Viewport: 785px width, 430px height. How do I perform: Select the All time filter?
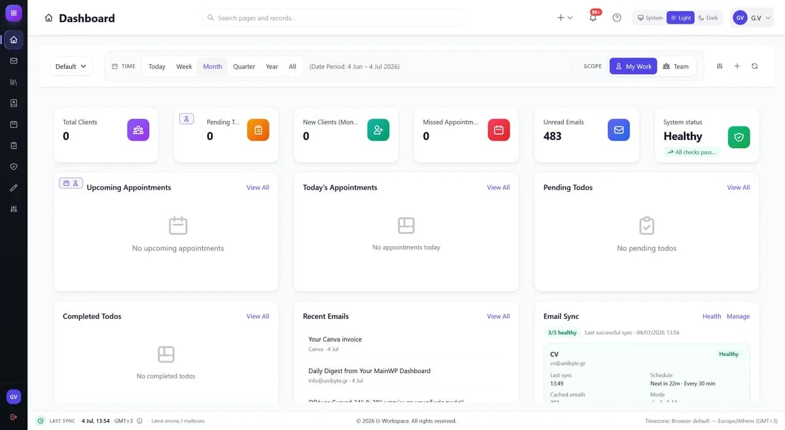coord(292,66)
